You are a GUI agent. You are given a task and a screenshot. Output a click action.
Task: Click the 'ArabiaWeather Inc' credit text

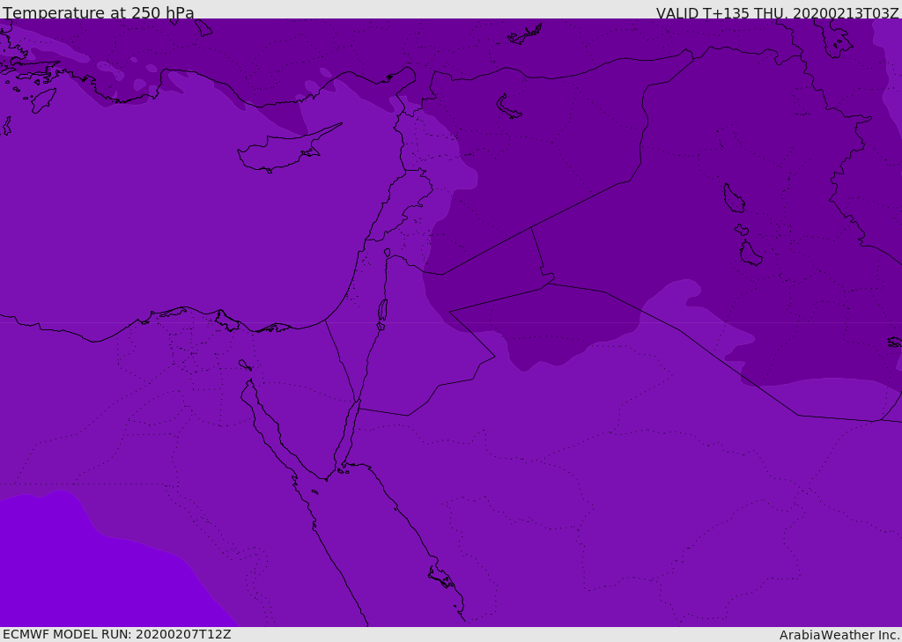(x=839, y=635)
